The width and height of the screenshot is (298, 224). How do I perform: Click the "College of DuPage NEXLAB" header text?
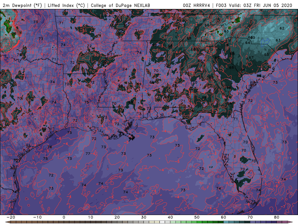tap(120, 5)
